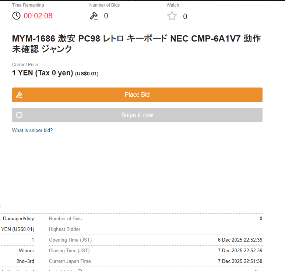Click the Current Japan Time value 22:51:30
Image resolution: width=285 pixels, height=271 pixels.
[240, 261]
